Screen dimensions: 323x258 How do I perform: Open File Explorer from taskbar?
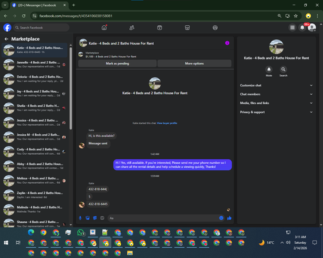[130, 253]
